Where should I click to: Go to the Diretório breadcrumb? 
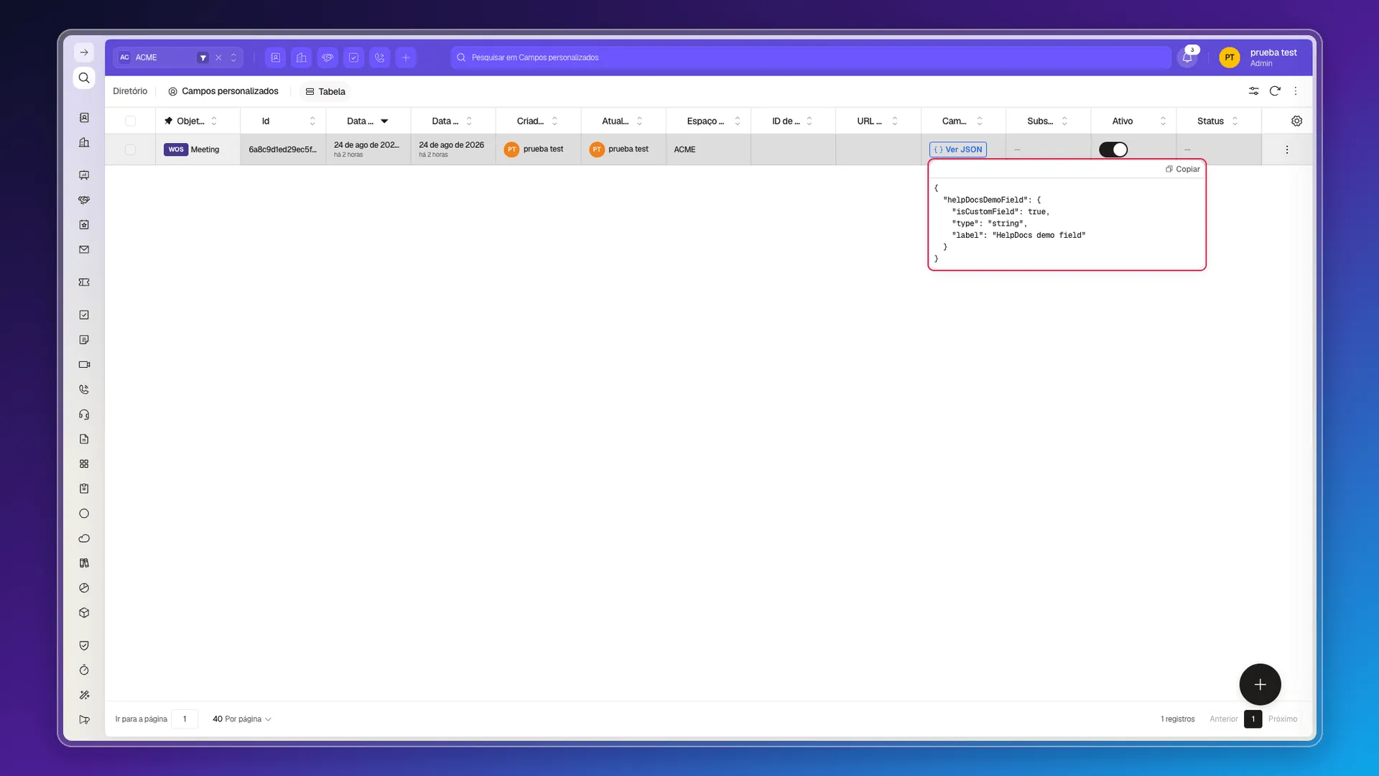tap(130, 91)
